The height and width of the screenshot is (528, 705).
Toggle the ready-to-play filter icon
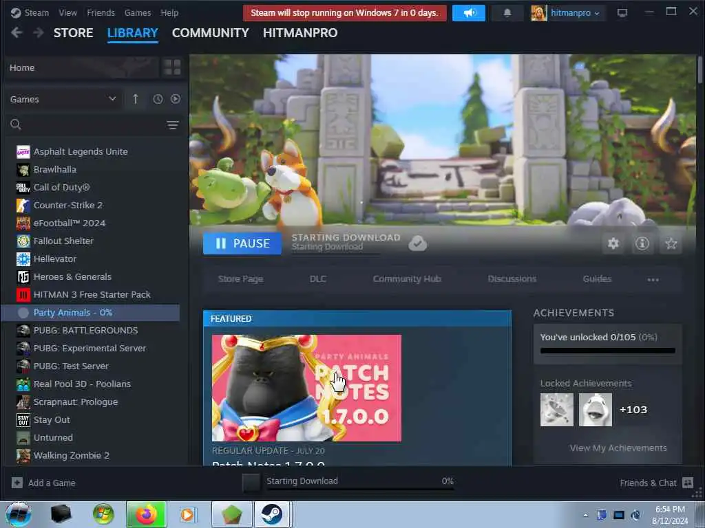click(176, 99)
